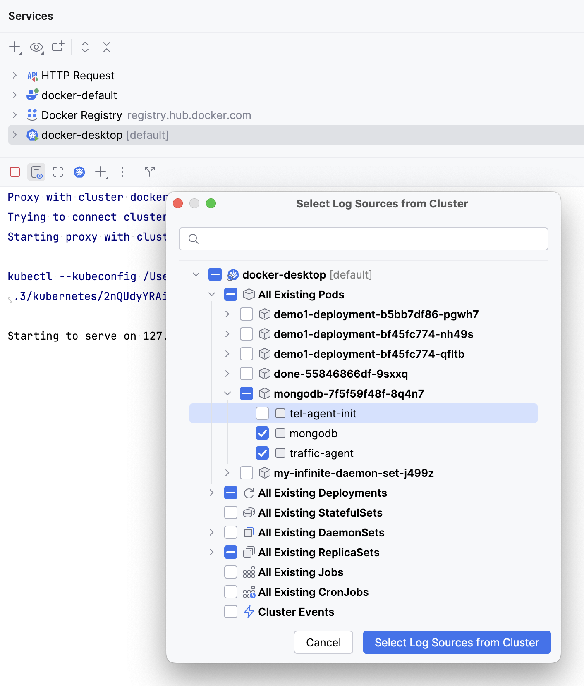Viewport: 584px width, 686px height.
Task: Collapse the mongodb-7f5f59f48f-8q4n7 pod node
Action: point(227,393)
